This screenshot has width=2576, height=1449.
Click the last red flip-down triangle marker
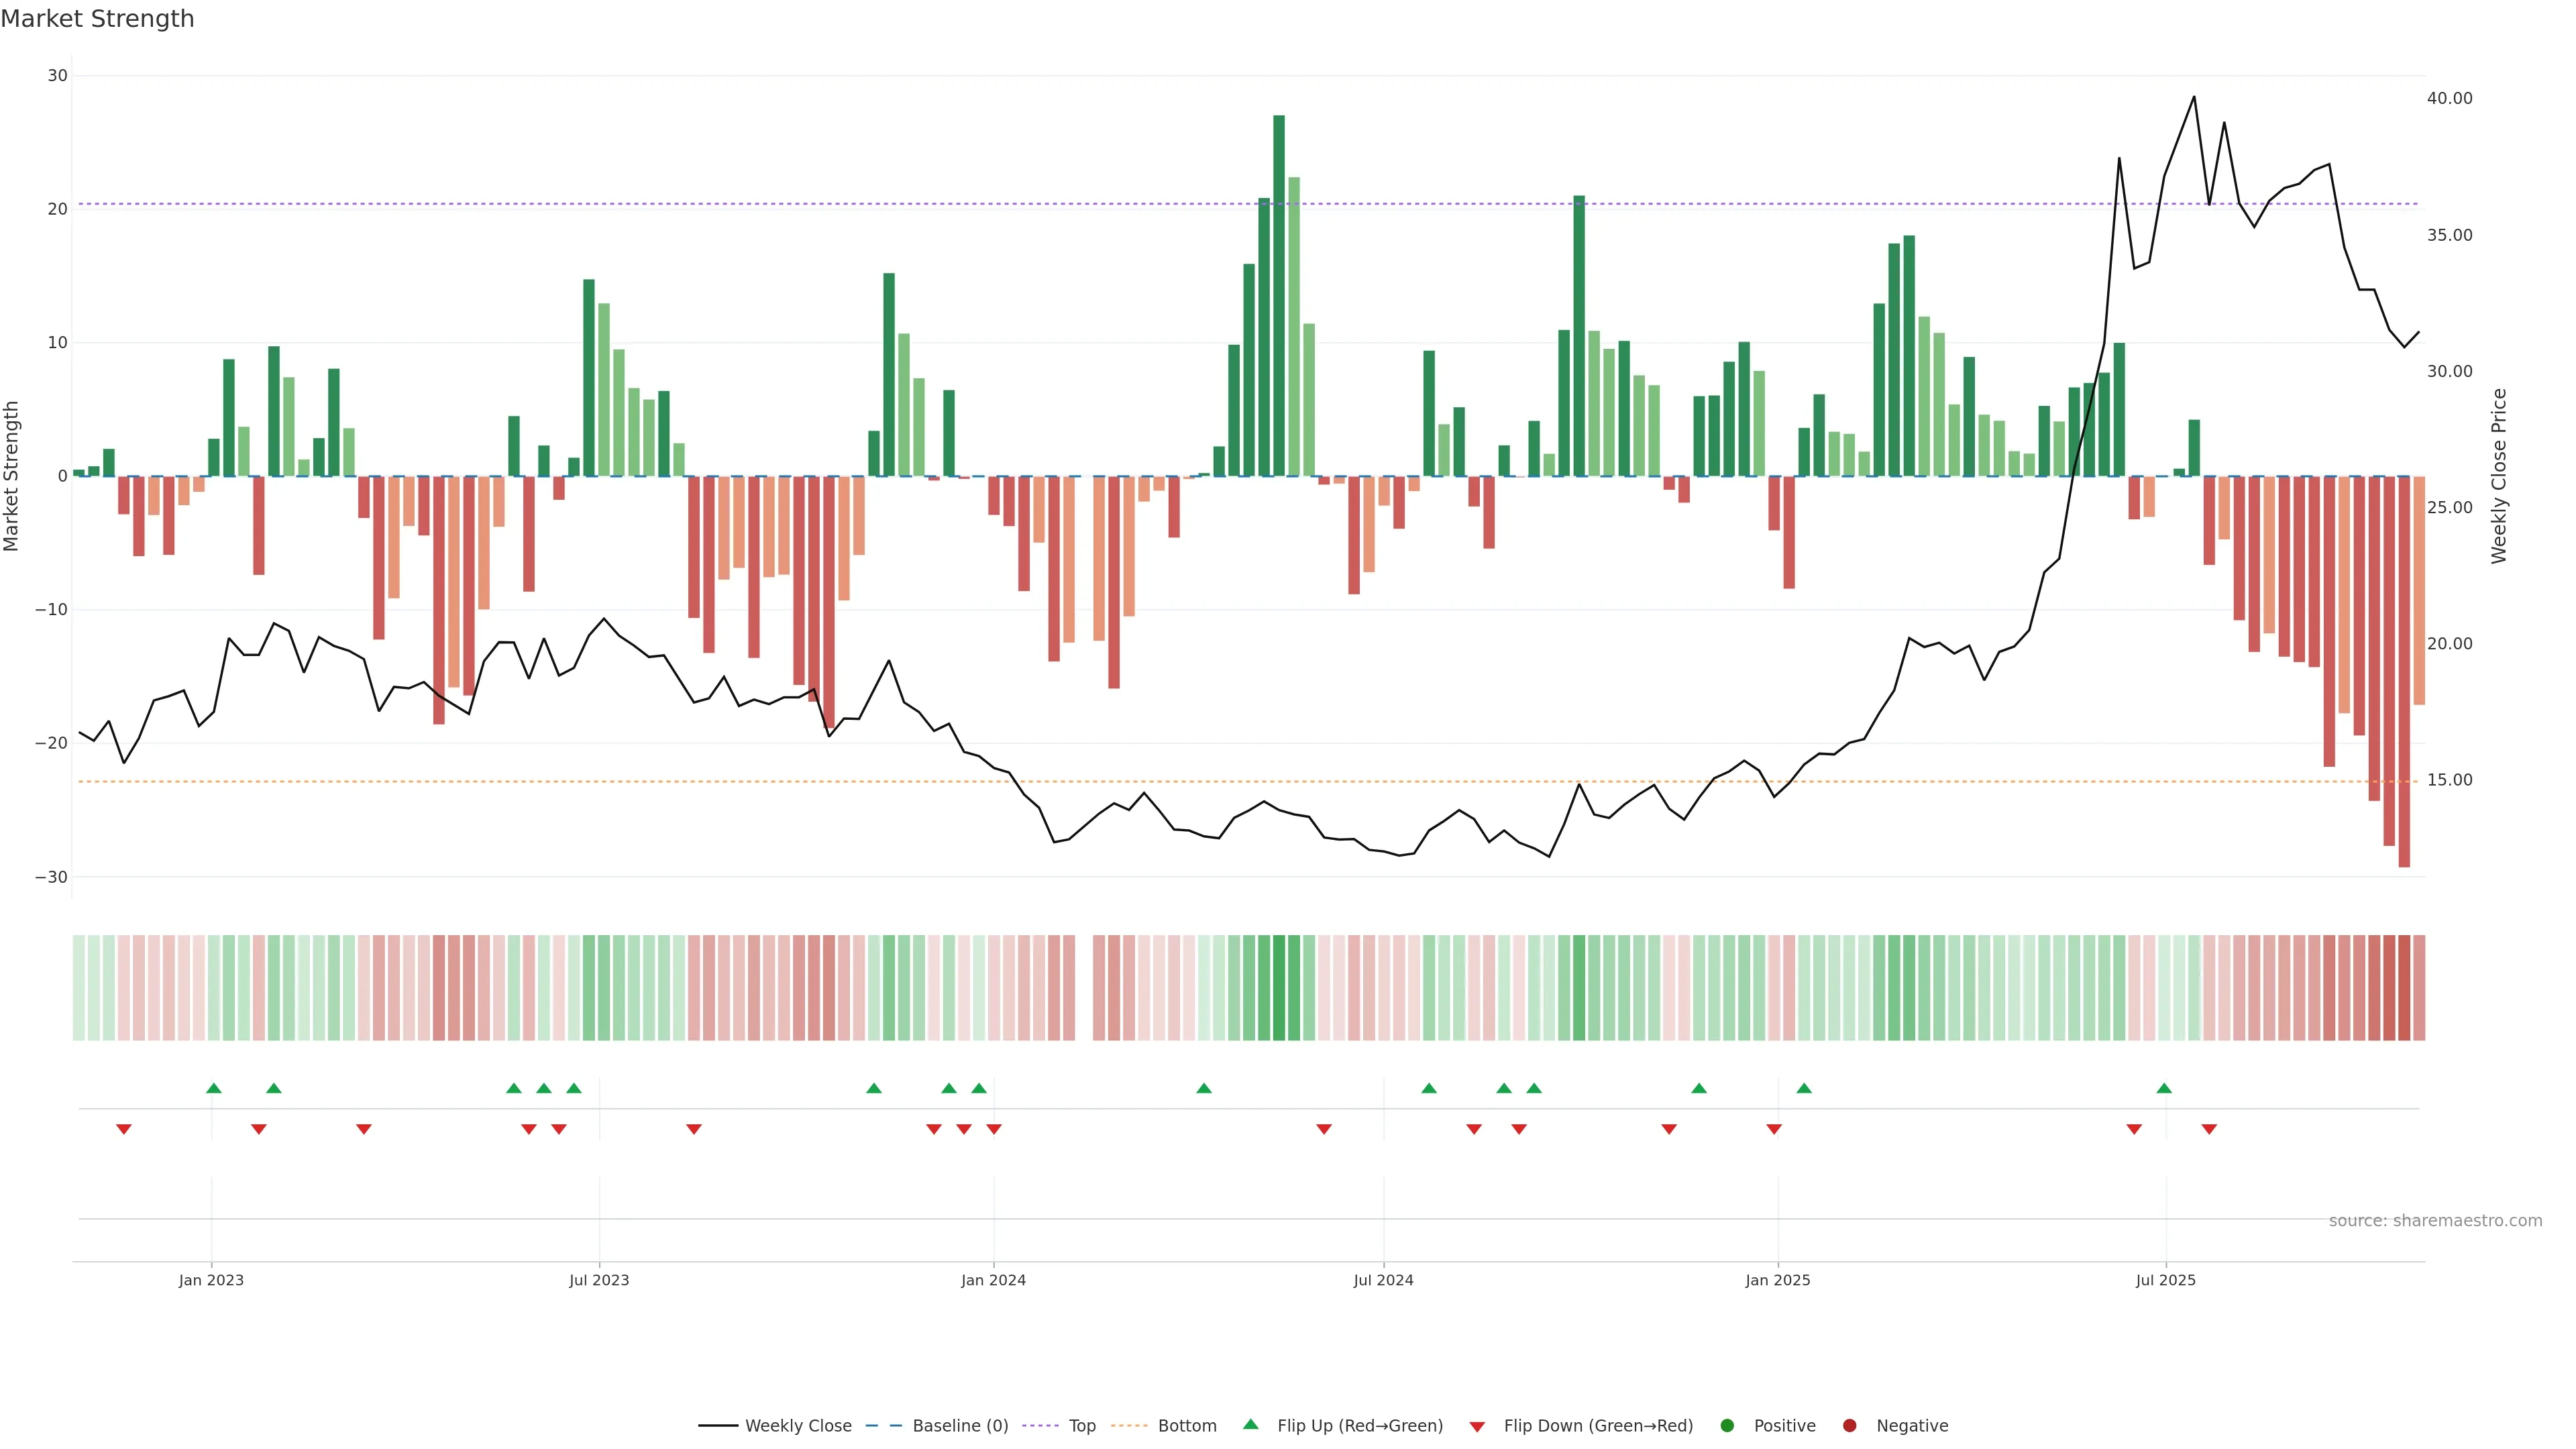pos(2209,1129)
